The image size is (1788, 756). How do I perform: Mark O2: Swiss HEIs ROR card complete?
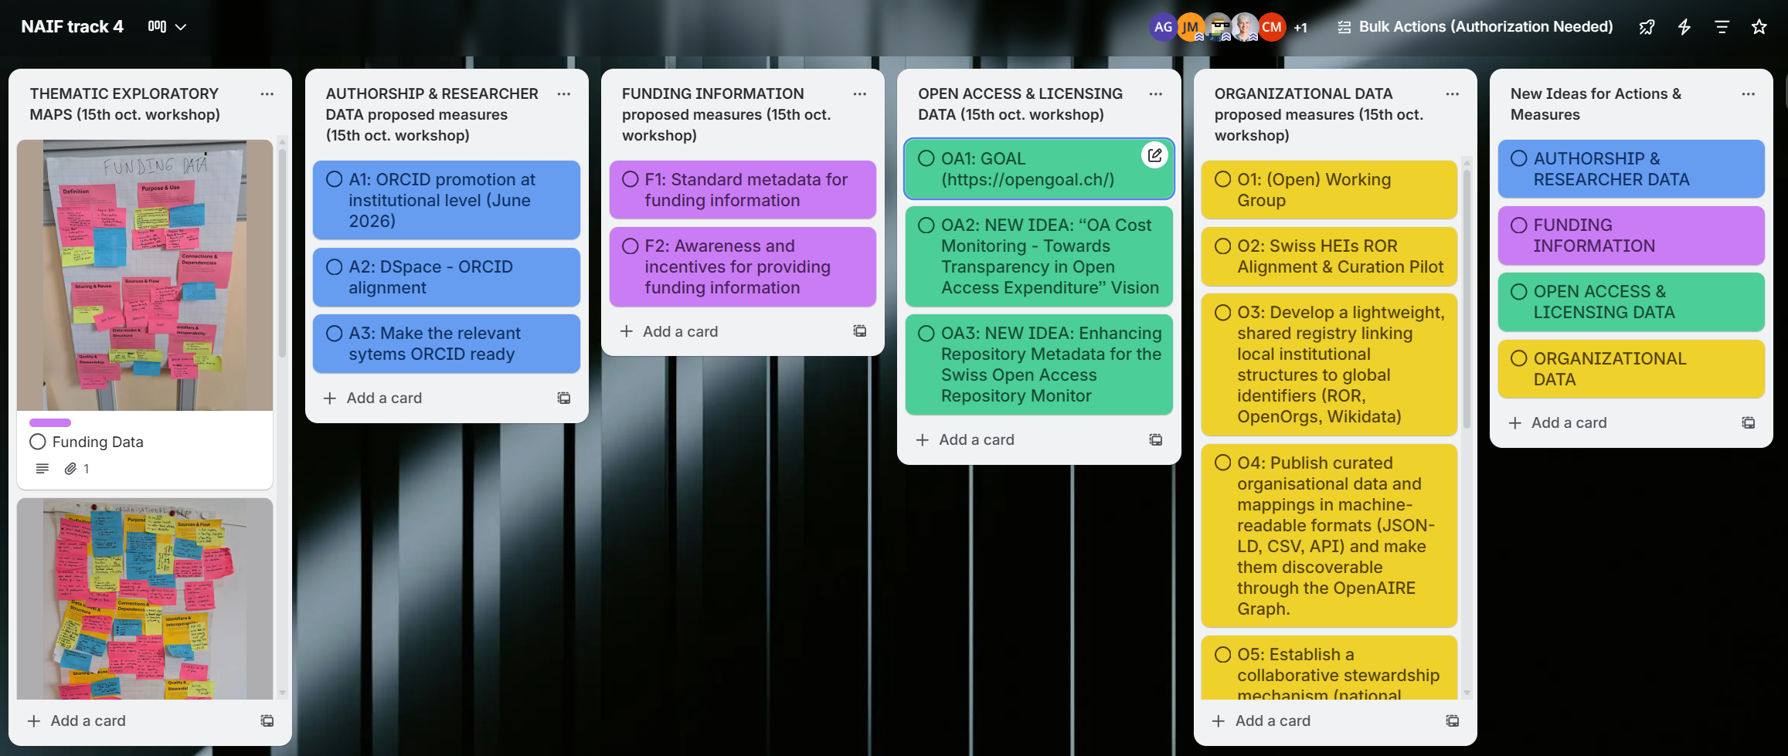click(x=1222, y=246)
